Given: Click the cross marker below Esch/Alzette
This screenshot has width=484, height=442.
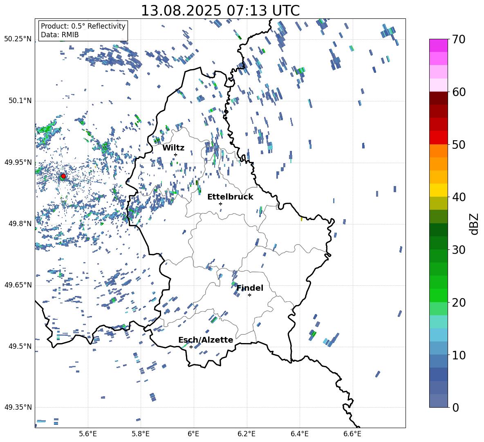Looking at the screenshot, I should point(191,347).
